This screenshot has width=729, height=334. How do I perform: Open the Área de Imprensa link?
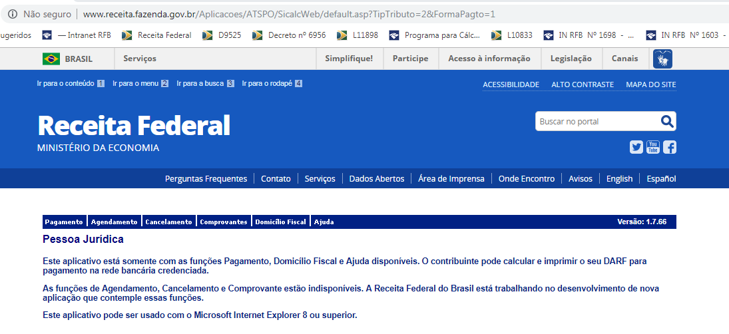click(451, 179)
